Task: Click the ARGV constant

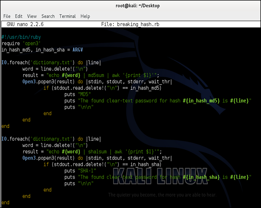Action: 77,50
